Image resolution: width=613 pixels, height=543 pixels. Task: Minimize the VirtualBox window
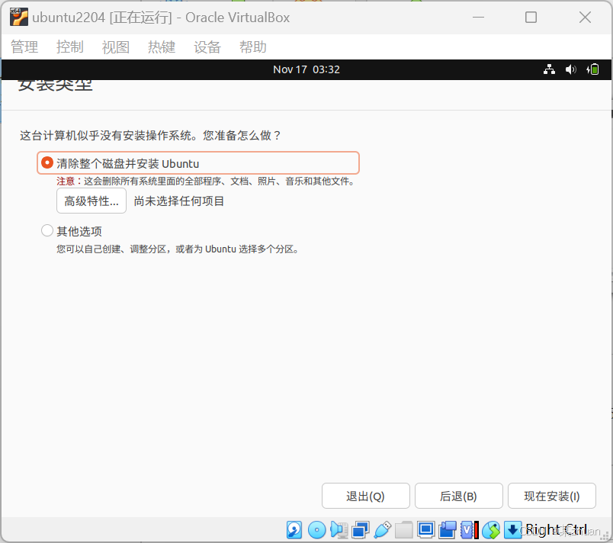point(478,18)
